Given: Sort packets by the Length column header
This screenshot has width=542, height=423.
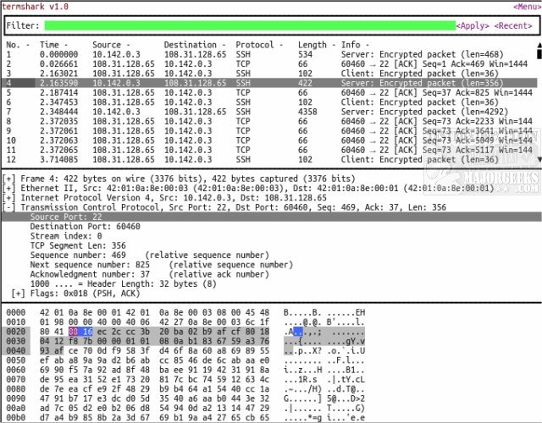Looking at the screenshot, I should [x=317, y=45].
